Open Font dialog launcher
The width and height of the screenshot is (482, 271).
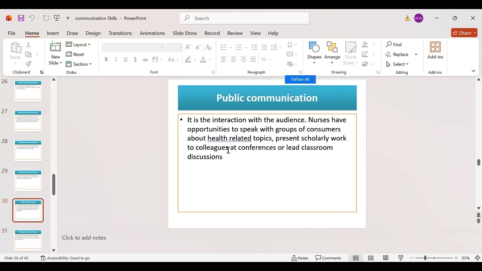[213, 72]
